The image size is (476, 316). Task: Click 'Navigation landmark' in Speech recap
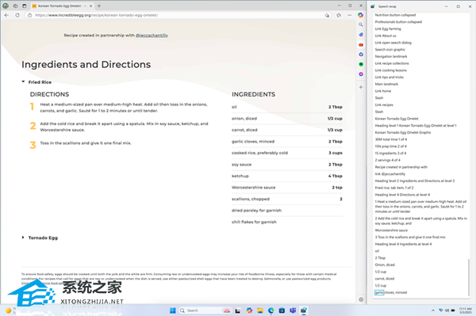point(391,56)
